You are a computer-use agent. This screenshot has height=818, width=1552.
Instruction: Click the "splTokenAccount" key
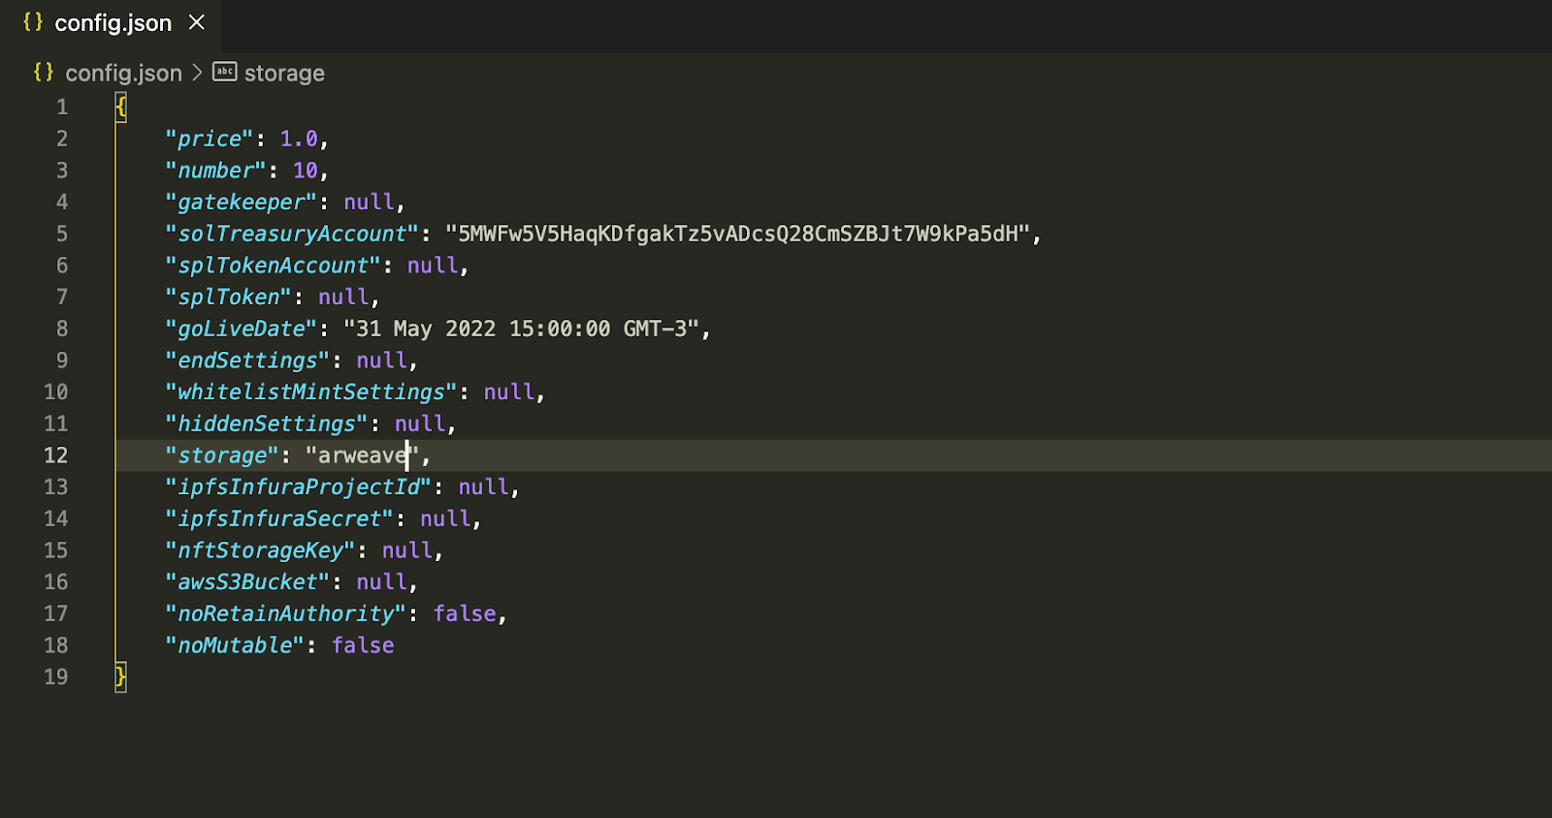(273, 266)
